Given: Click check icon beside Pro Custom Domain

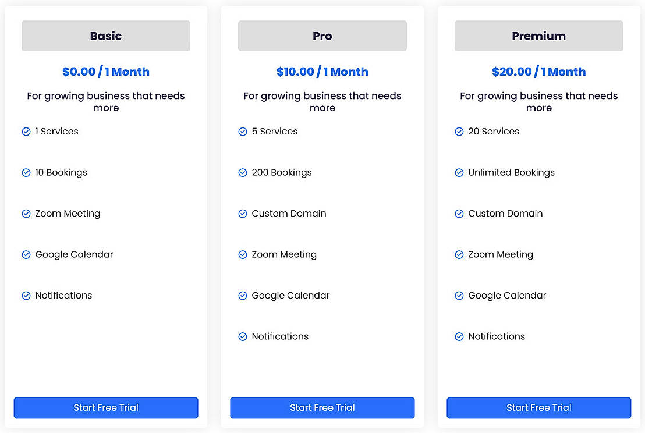Looking at the screenshot, I should tap(243, 214).
